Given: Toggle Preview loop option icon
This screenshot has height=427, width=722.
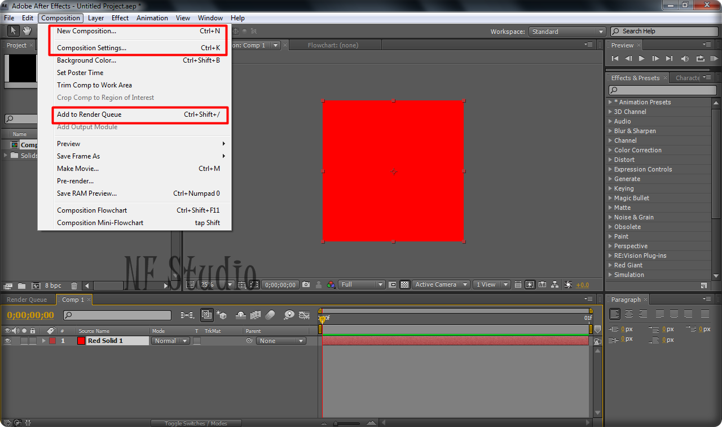Looking at the screenshot, I should tap(700, 58).
